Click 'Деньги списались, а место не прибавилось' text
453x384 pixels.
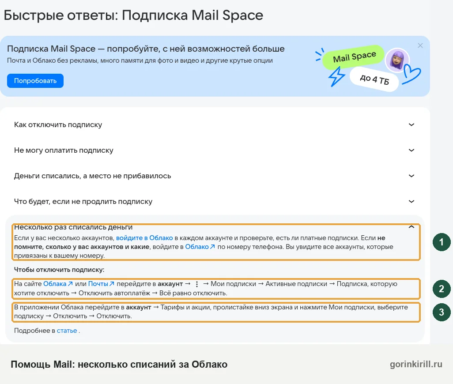92,176
